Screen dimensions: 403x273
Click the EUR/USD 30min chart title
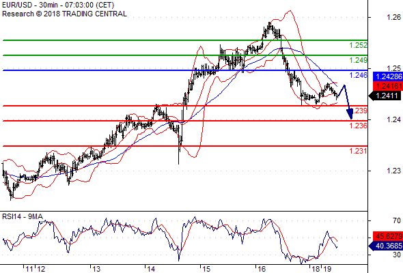tap(58, 5)
